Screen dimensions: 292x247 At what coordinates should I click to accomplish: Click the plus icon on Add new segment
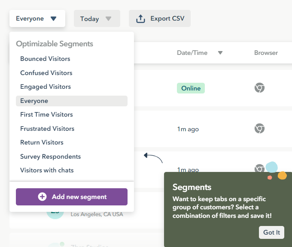point(42,196)
